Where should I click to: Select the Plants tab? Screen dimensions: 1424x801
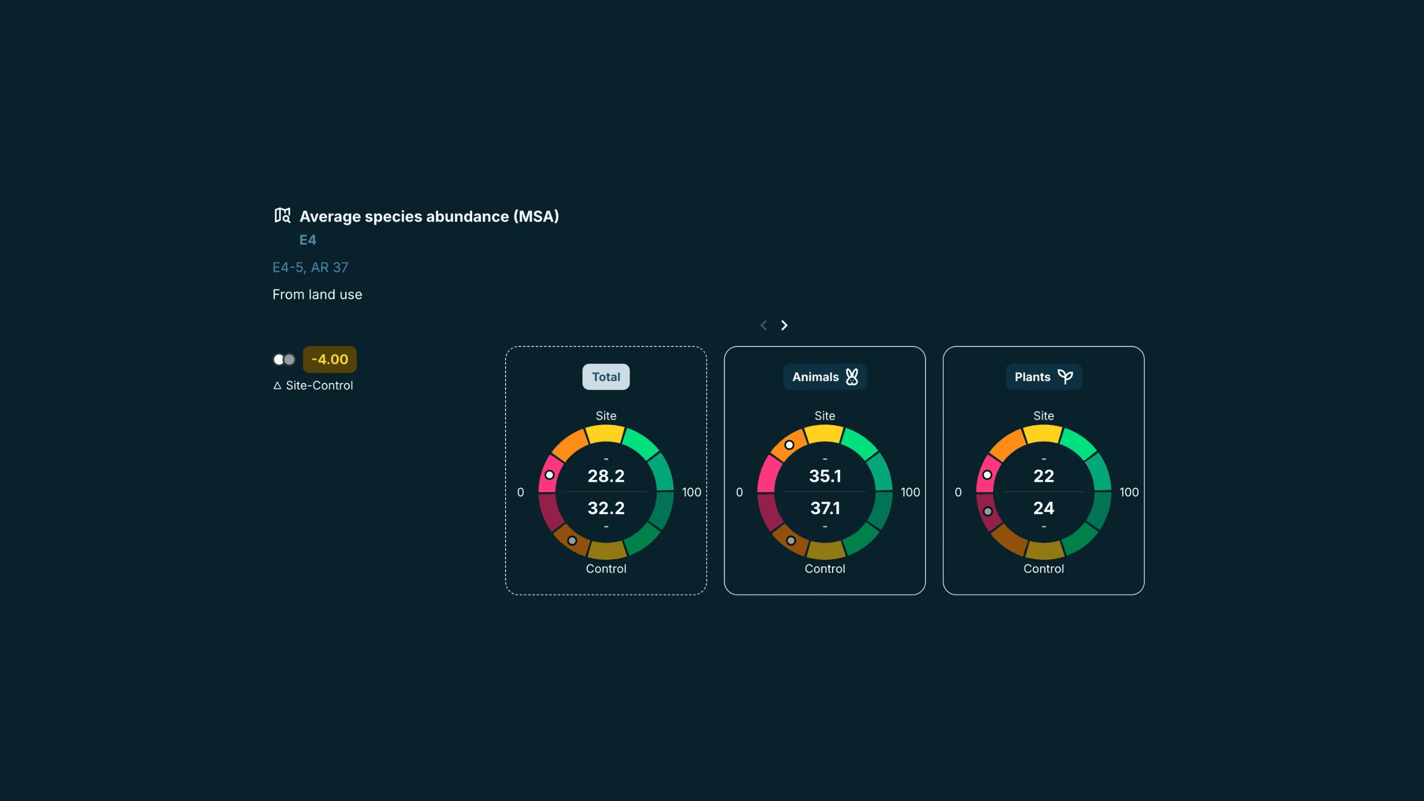coord(1043,377)
